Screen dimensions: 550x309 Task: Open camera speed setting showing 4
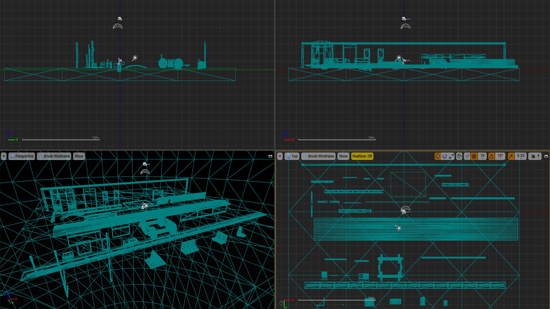coord(535,156)
